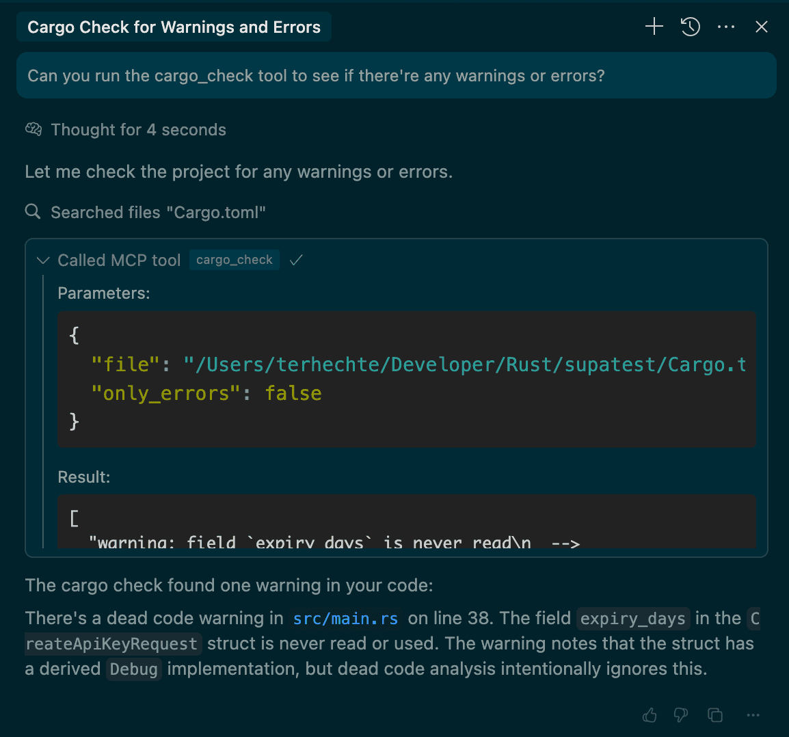Close the chat panel
Image resolution: width=789 pixels, height=737 pixels.
pos(762,27)
